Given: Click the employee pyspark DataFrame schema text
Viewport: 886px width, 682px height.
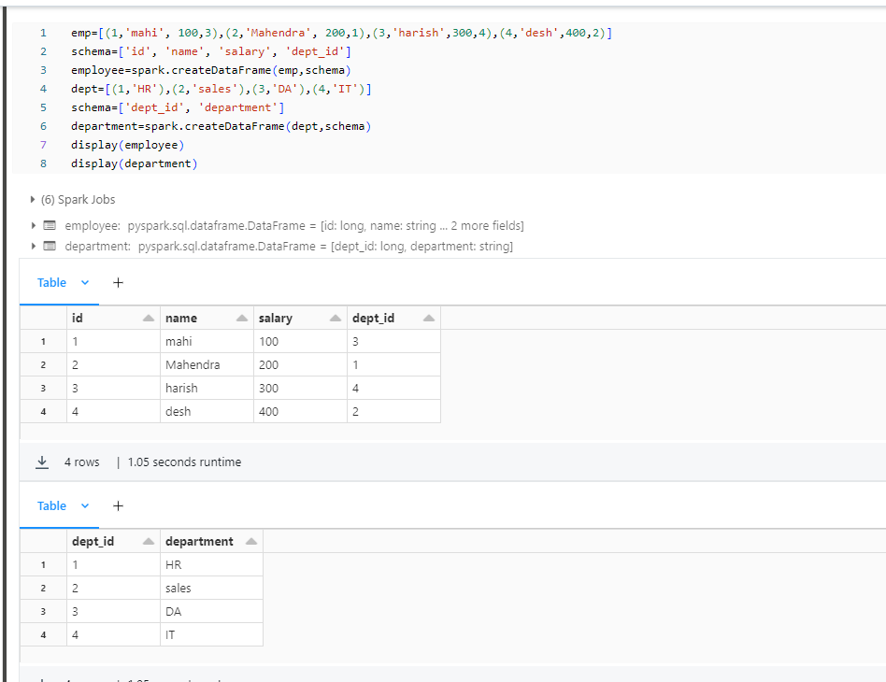Looking at the screenshot, I should click(294, 225).
